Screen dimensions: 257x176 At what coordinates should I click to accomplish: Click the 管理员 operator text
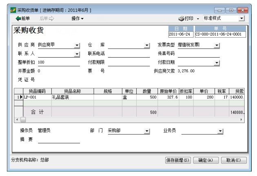(44, 131)
